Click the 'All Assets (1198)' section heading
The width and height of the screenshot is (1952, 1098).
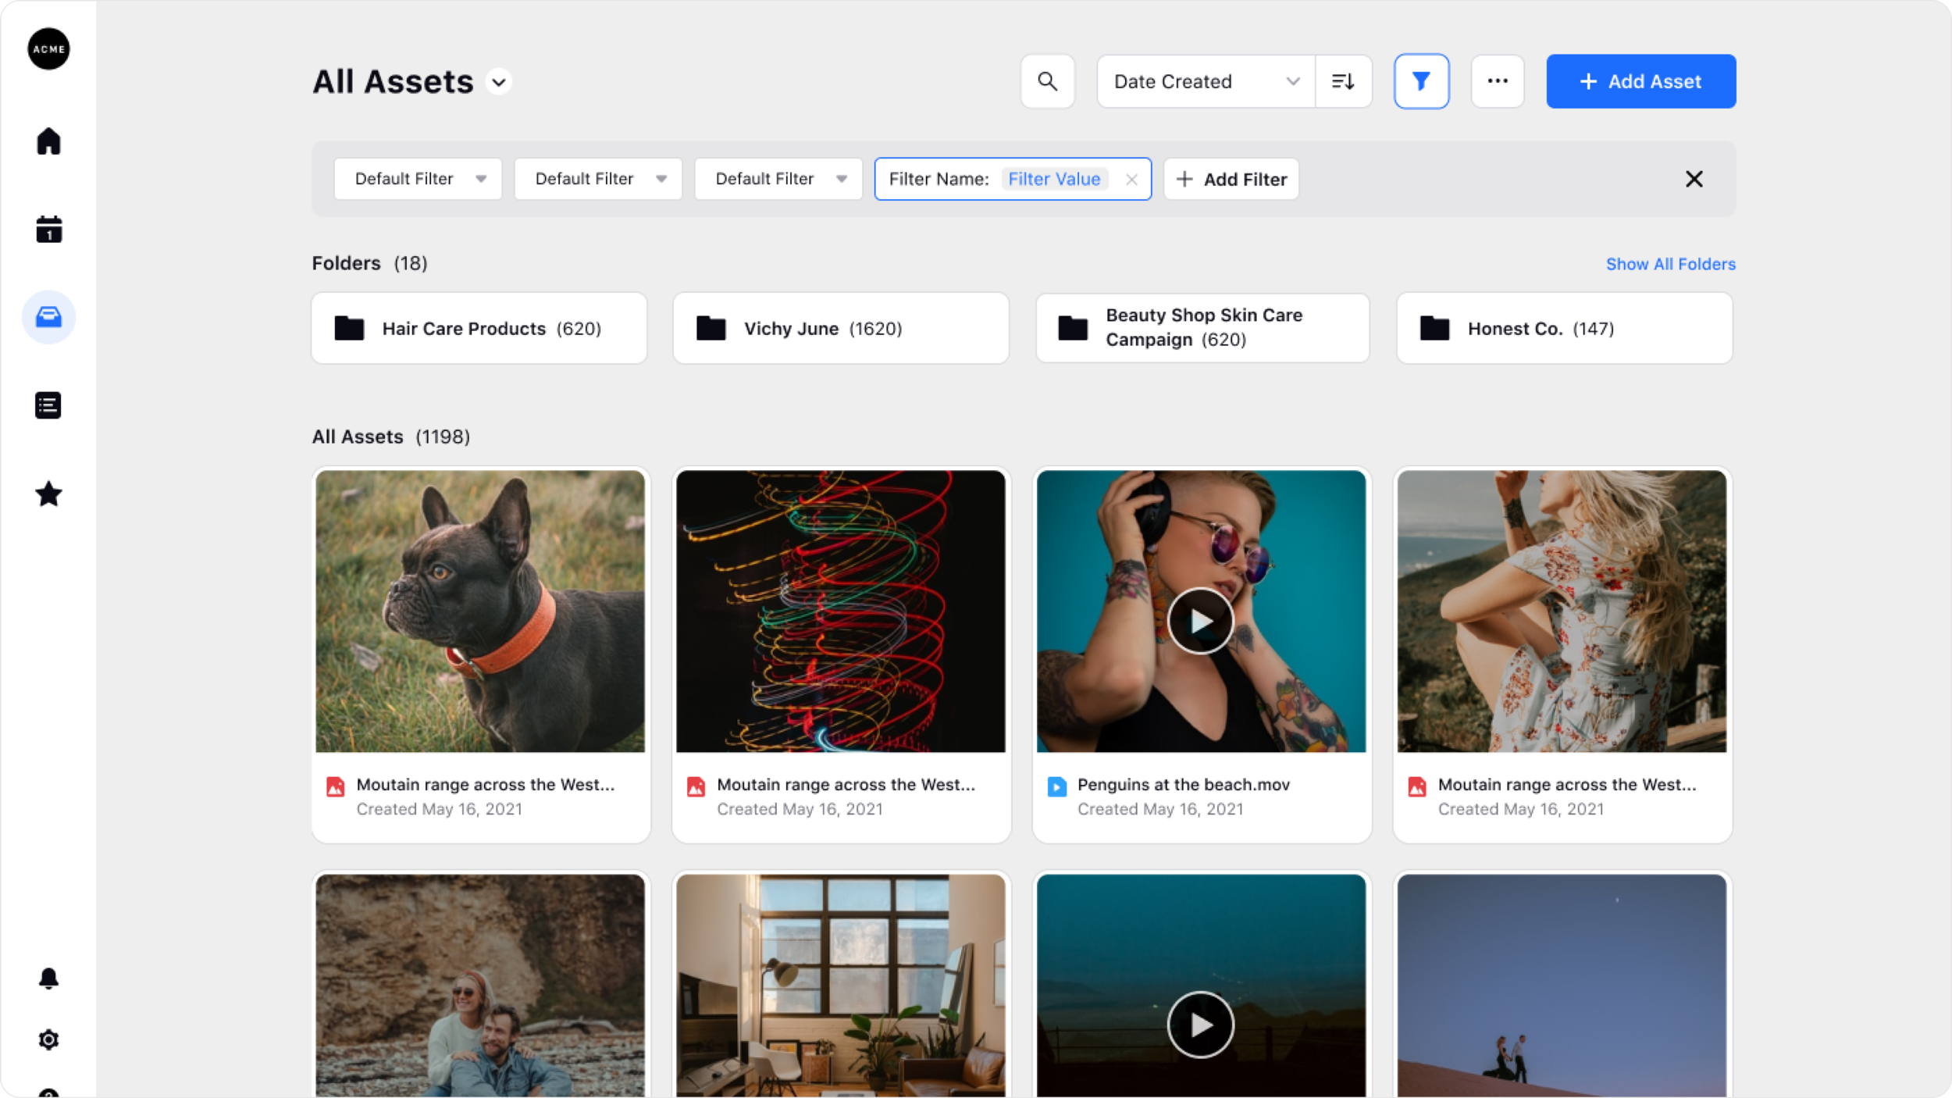[390, 437]
